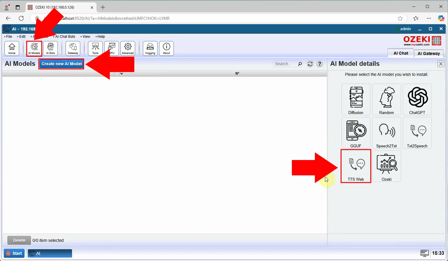Choose the ChatGPT AI model

417,99
